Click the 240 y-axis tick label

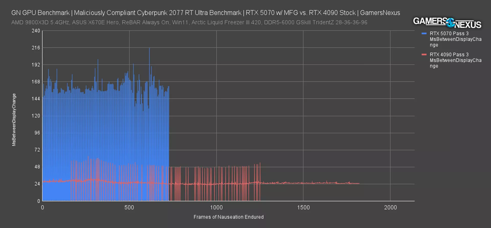[x=36, y=31]
